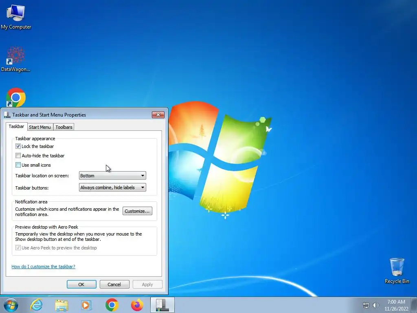This screenshot has width=417, height=313.
Task: Switch to the Toolbars tab
Action: point(64,127)
